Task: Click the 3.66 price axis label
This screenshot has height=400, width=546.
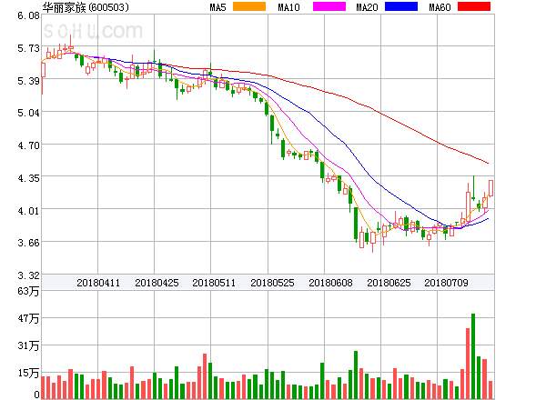Action: [x=28, y=243]
